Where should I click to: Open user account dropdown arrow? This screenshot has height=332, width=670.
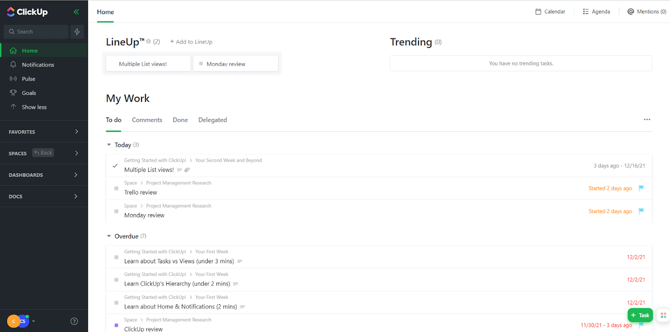[33, 322]
